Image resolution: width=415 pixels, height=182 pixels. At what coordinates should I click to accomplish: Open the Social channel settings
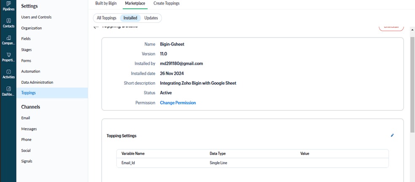26,150
